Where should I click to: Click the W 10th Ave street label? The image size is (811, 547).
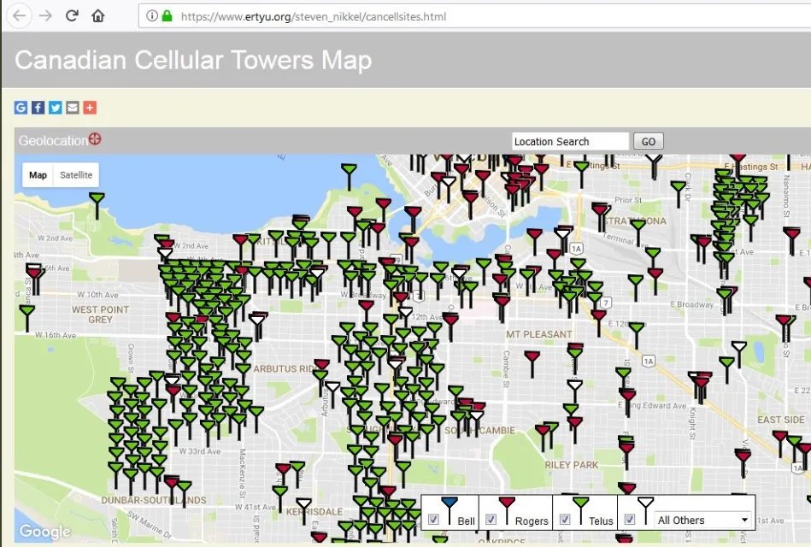(97, 295)
